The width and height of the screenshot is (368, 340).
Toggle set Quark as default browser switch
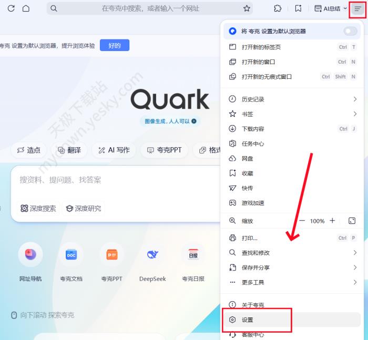click(x=350, y=31)
